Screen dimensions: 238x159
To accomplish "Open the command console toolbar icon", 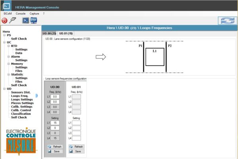I will pos(26,20).
